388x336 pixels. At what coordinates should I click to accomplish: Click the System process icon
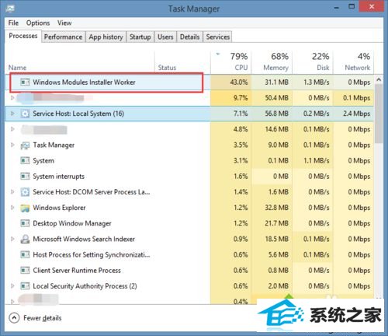tap(25, 160)
